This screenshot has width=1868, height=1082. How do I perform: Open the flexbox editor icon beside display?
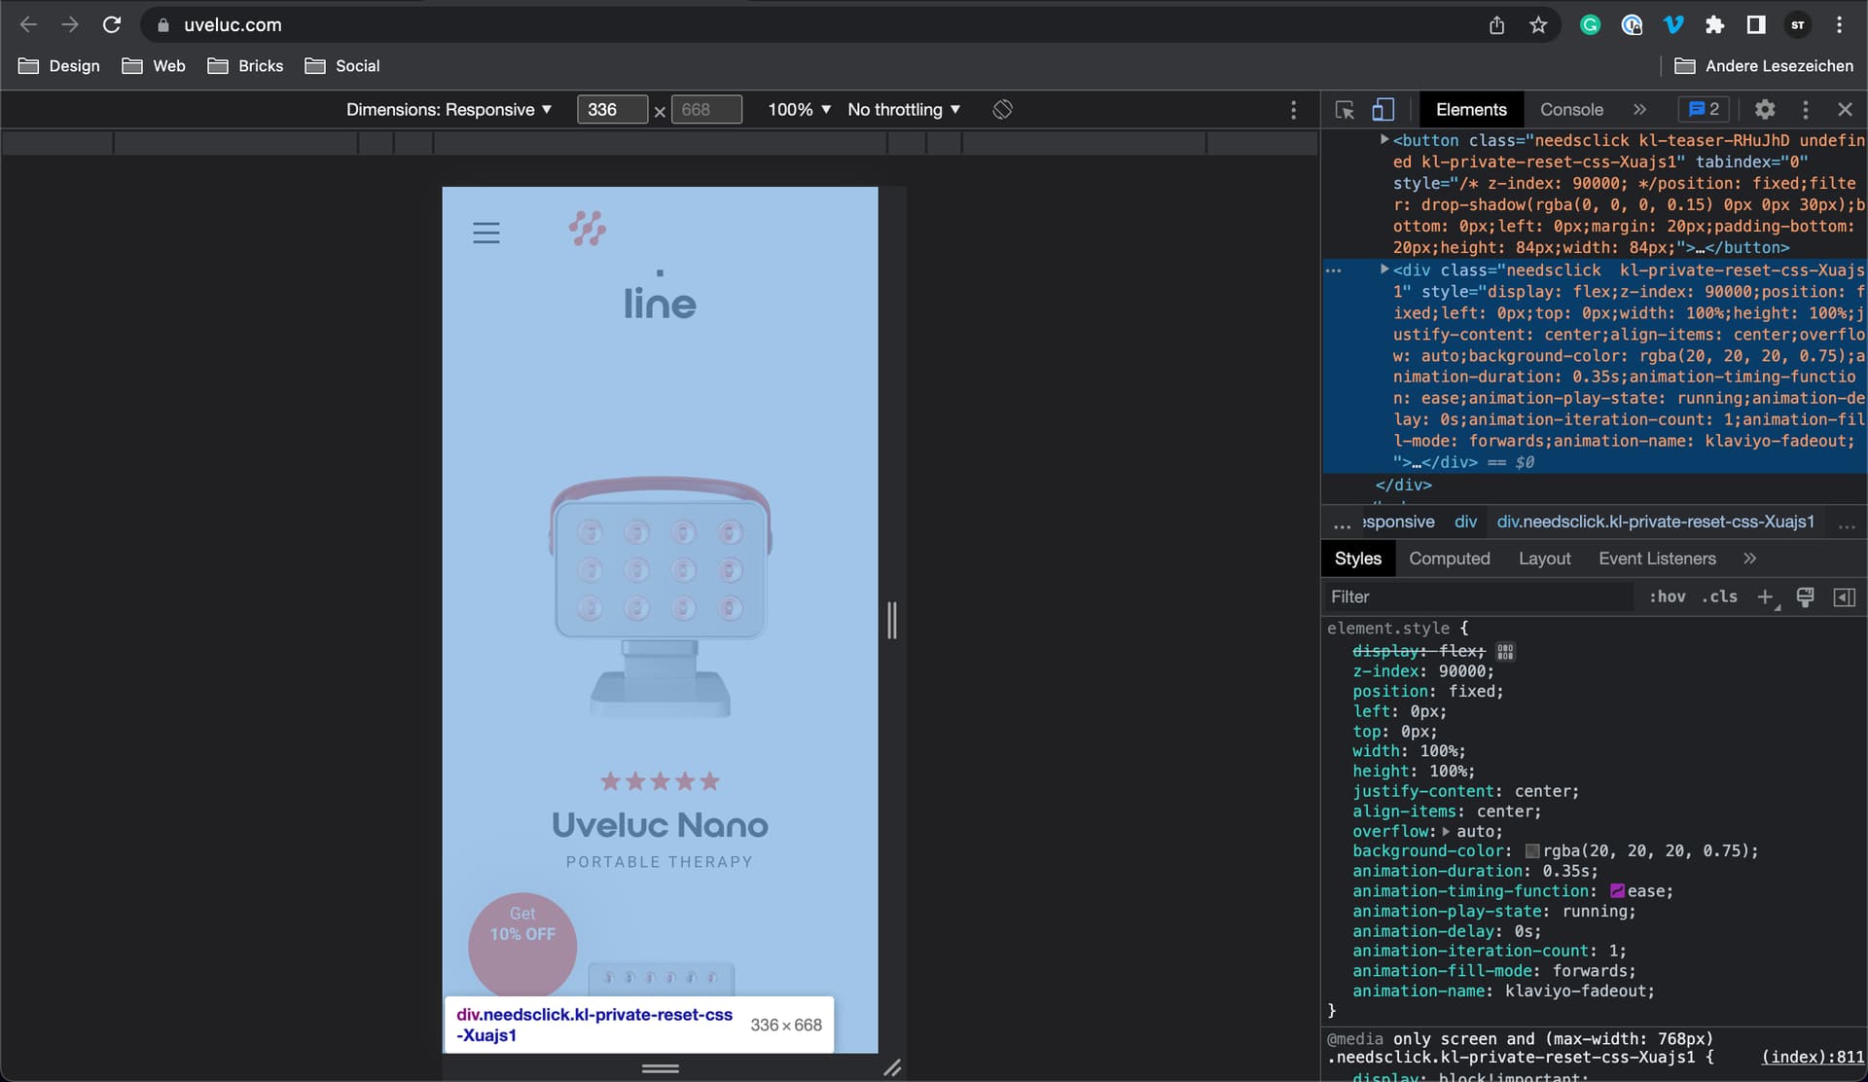[1505, 651]
